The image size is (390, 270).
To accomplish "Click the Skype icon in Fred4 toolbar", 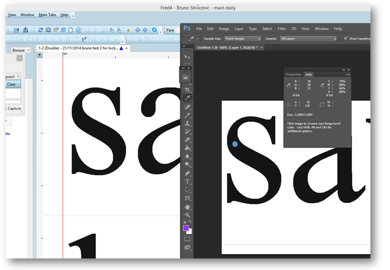I will pyautogui.click(x=154, y=30).
